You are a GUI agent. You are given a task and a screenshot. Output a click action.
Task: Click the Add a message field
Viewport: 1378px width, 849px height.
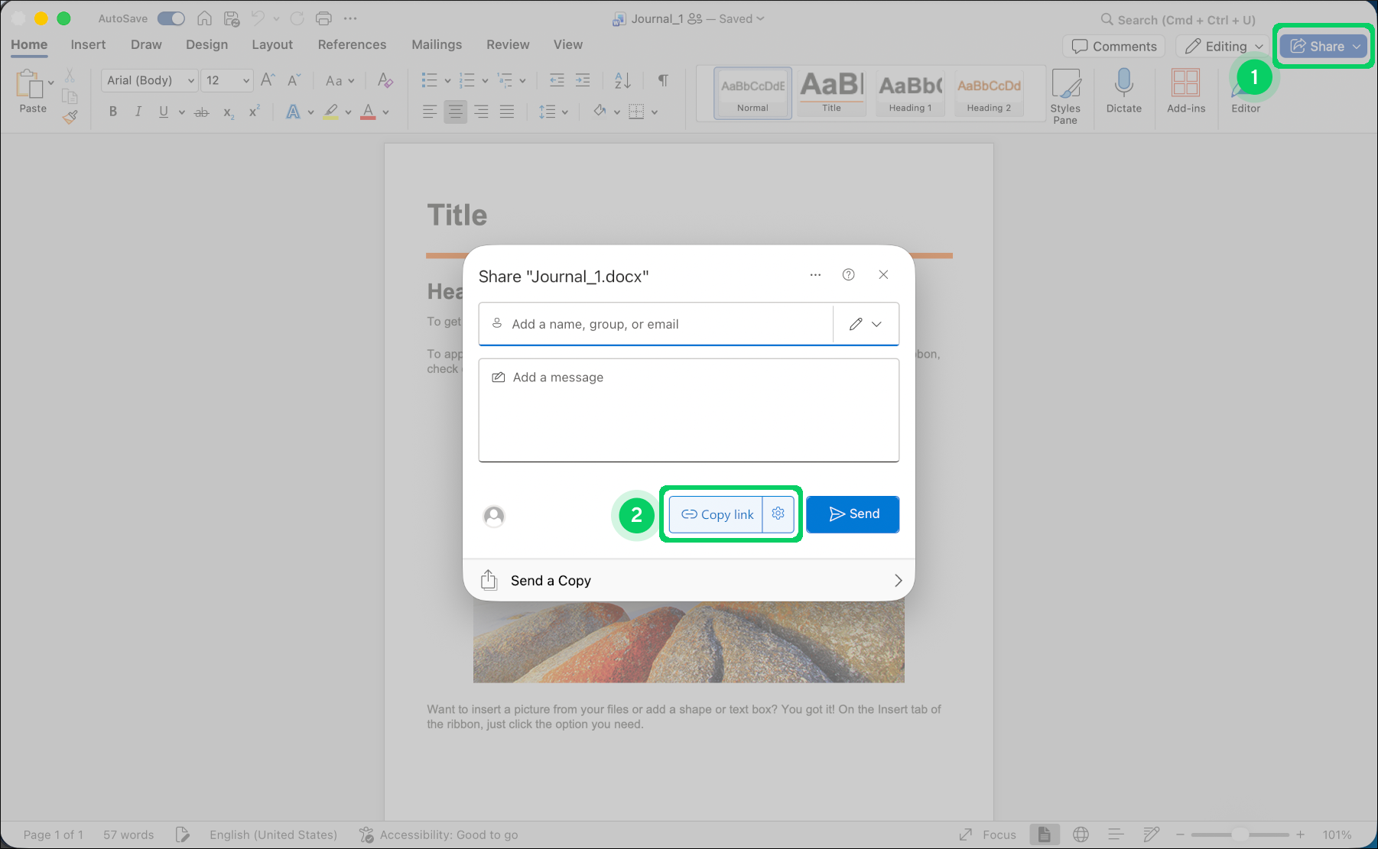tap(688, 410)
